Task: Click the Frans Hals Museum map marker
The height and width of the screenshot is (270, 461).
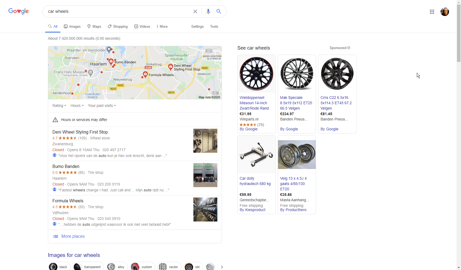Action: pos(91,72)
